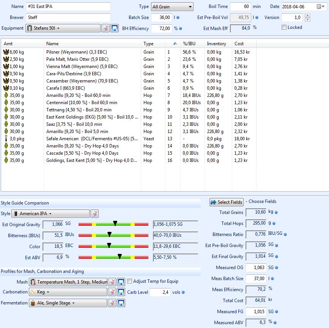Select the Carafa I (663,9 EBC) row

coord(128,88)
